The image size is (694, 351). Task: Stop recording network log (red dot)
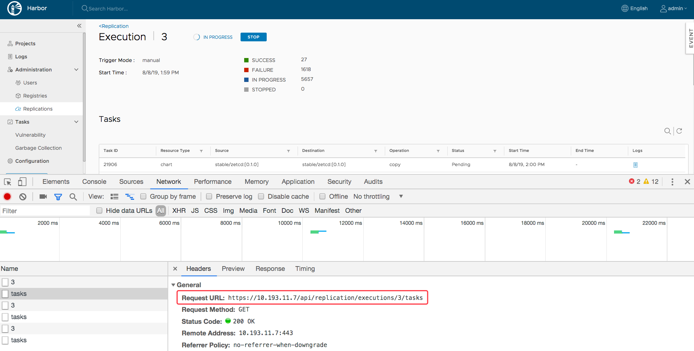pyautogui.click(x=7, y=197)
